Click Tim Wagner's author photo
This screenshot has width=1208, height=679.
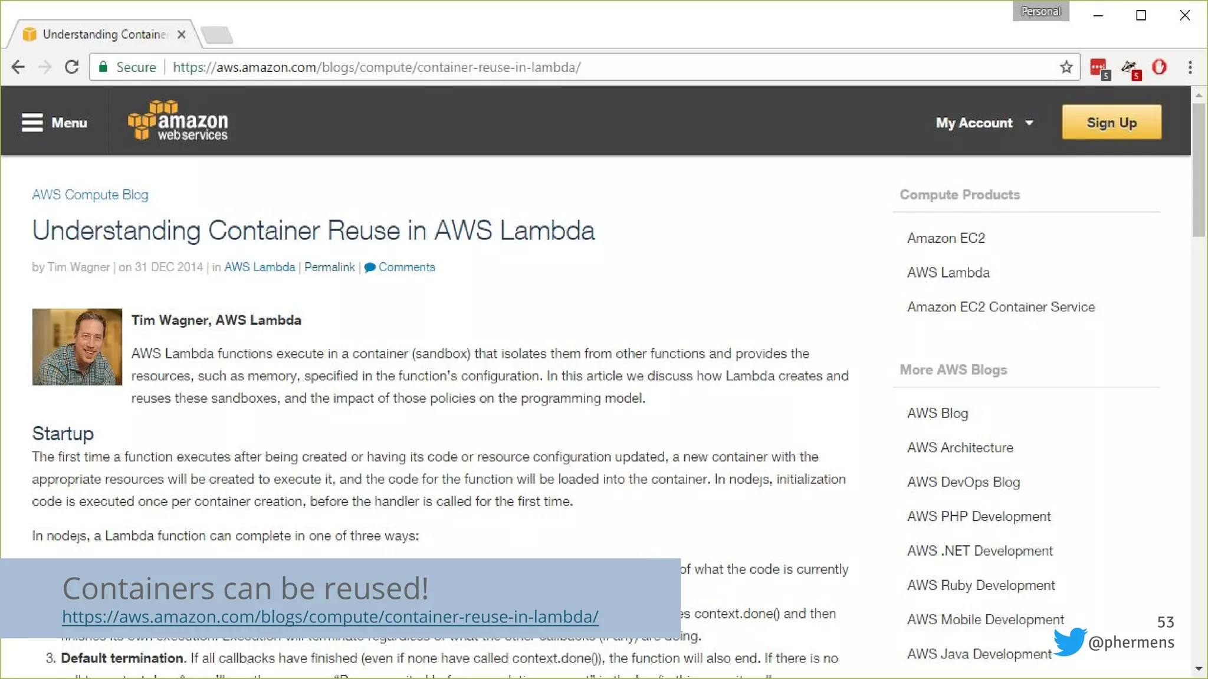77,347
